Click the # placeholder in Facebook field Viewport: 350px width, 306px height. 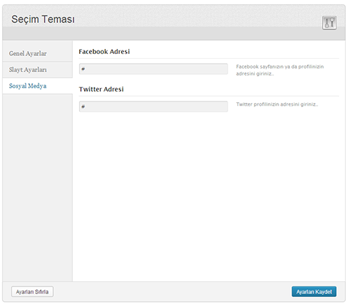(83, 69)
